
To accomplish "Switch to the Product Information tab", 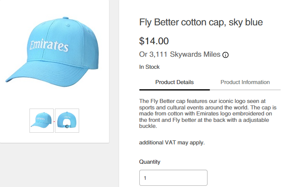I will (245, 82).
